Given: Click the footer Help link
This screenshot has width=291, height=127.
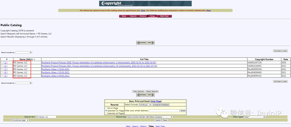Looking at the screenshot, I should pyautogui.click(x=128, y=126).
